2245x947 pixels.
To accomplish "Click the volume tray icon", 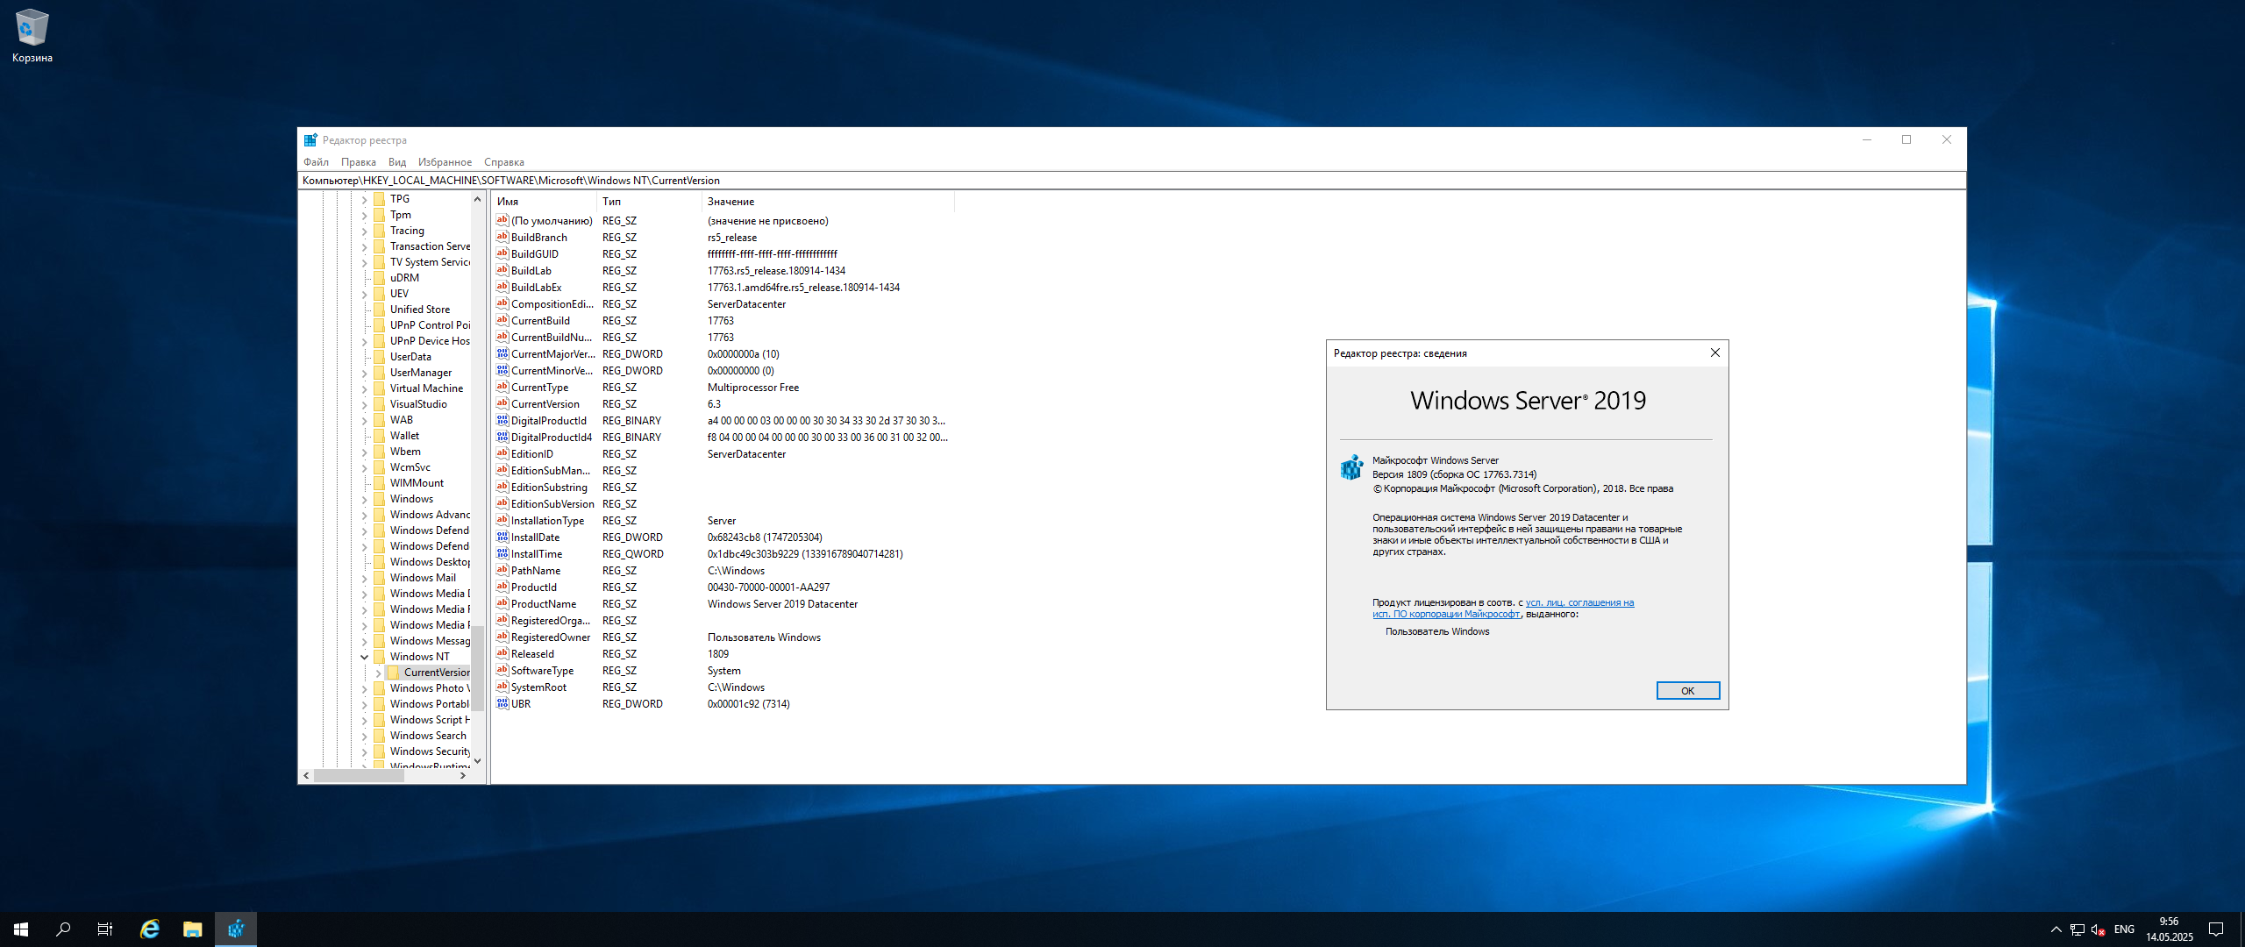I will click(x=2099, y=929).
